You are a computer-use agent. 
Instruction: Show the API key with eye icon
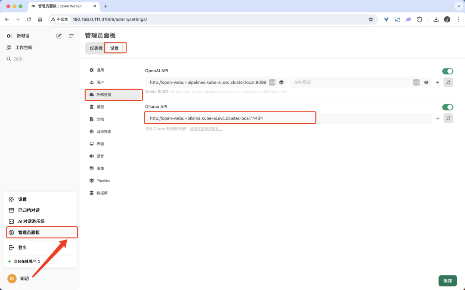pyautogui.click(x=426, y=82)
